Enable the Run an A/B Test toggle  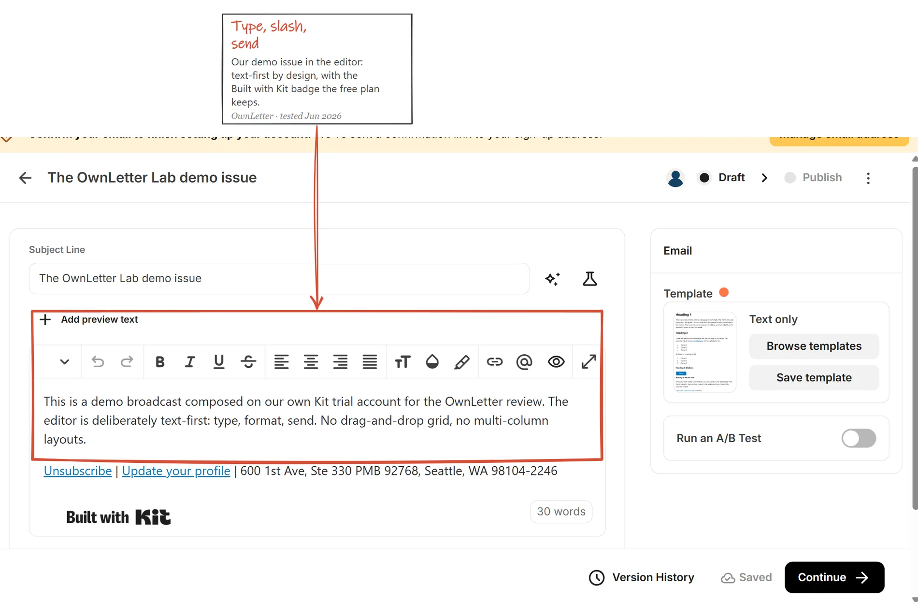pos(859,438)
